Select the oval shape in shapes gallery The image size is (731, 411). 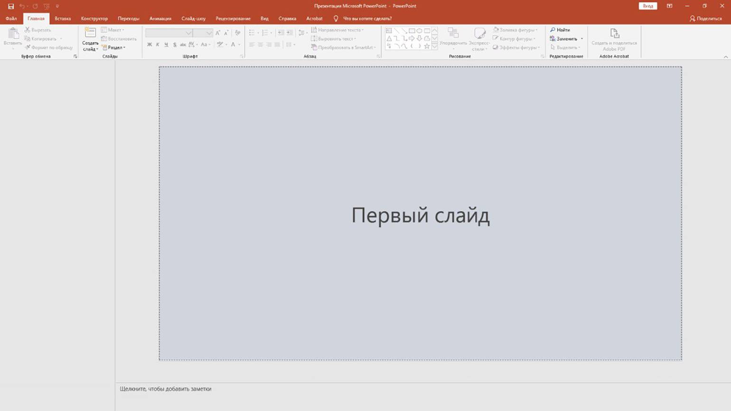[419, 30]
